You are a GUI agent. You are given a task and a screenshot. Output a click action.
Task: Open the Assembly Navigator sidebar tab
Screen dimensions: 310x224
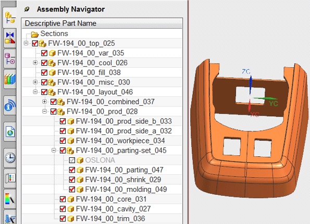pyautogui.click(x=10, y=18)
